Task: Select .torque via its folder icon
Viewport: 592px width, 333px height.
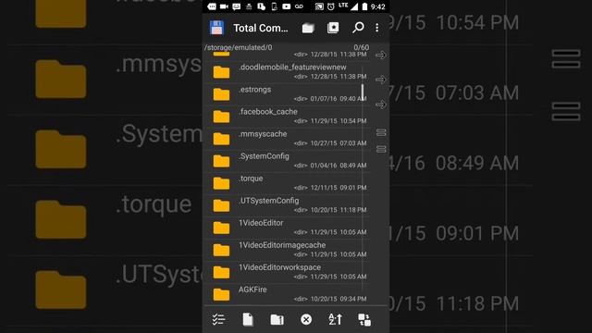Action: [x=221, y=183]
